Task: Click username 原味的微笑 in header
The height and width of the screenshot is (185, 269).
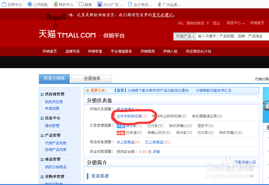Action: [195, 23]
